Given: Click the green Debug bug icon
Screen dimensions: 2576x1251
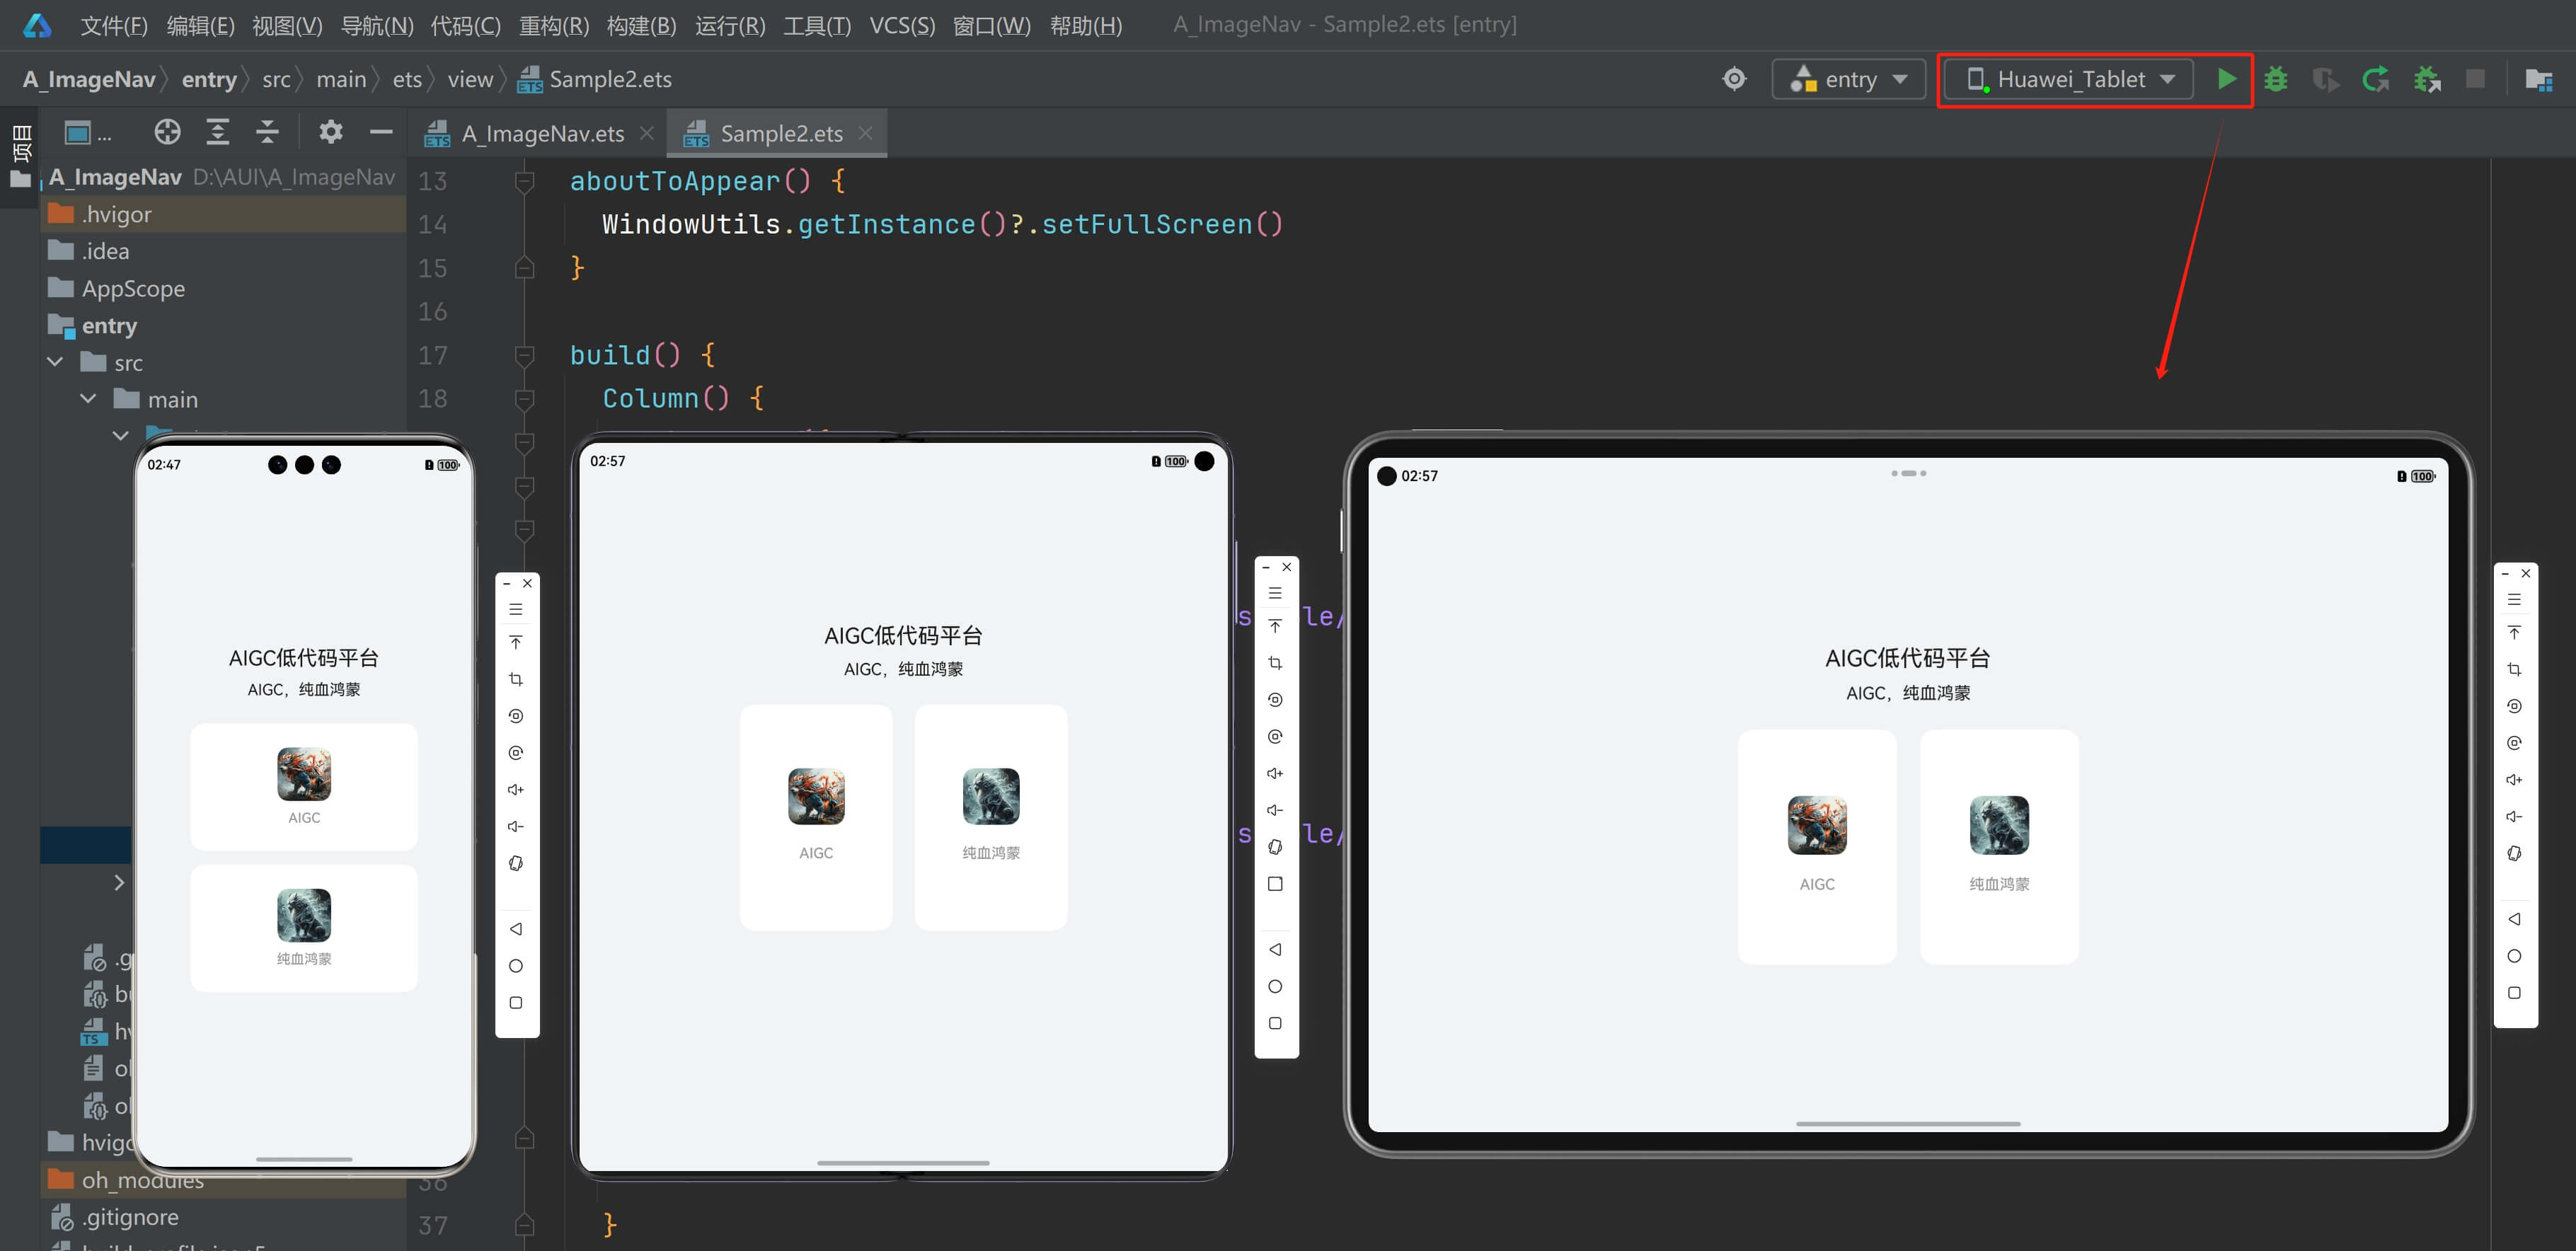Looking at the screenshot, I should [x=2276, y=79].
